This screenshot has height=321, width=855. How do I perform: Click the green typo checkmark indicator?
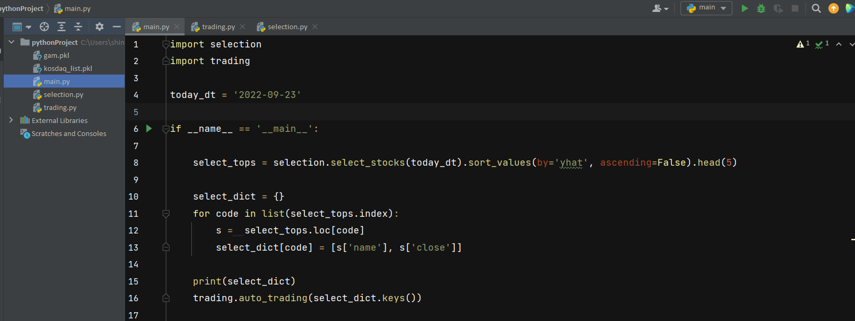tap(822, 44)
